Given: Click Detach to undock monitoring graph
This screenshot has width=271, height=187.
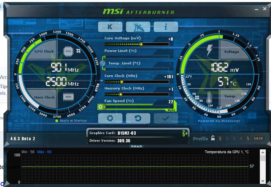Looking at the screenshot, I should click(136, 146).
